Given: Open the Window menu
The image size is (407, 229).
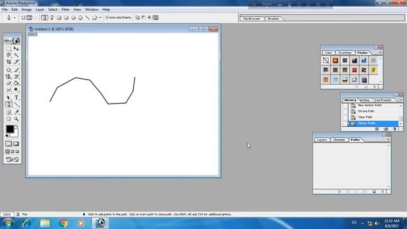Looking at the screenshot, I should click(x=92, y=10).
